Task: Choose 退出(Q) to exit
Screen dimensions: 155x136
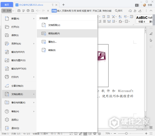Action: tap(19, 128)
